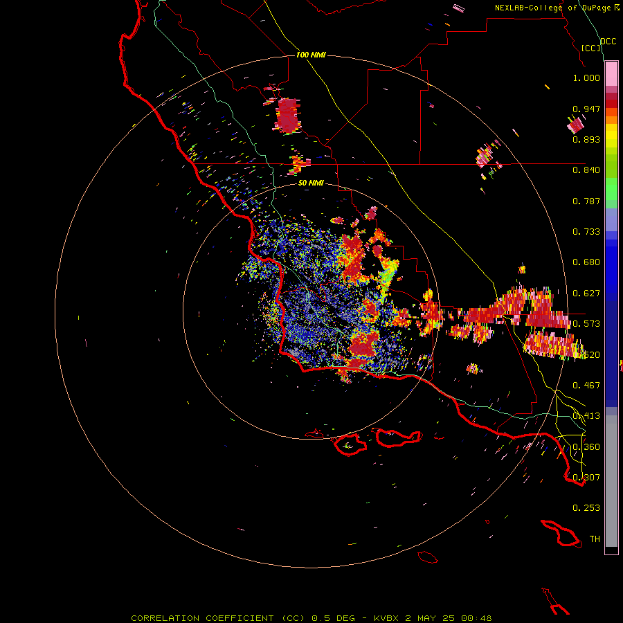Pick the light pink swatch beside 1.000
Image resolution: width=623 pixels, height=623 pixels.
click(611, 74)
